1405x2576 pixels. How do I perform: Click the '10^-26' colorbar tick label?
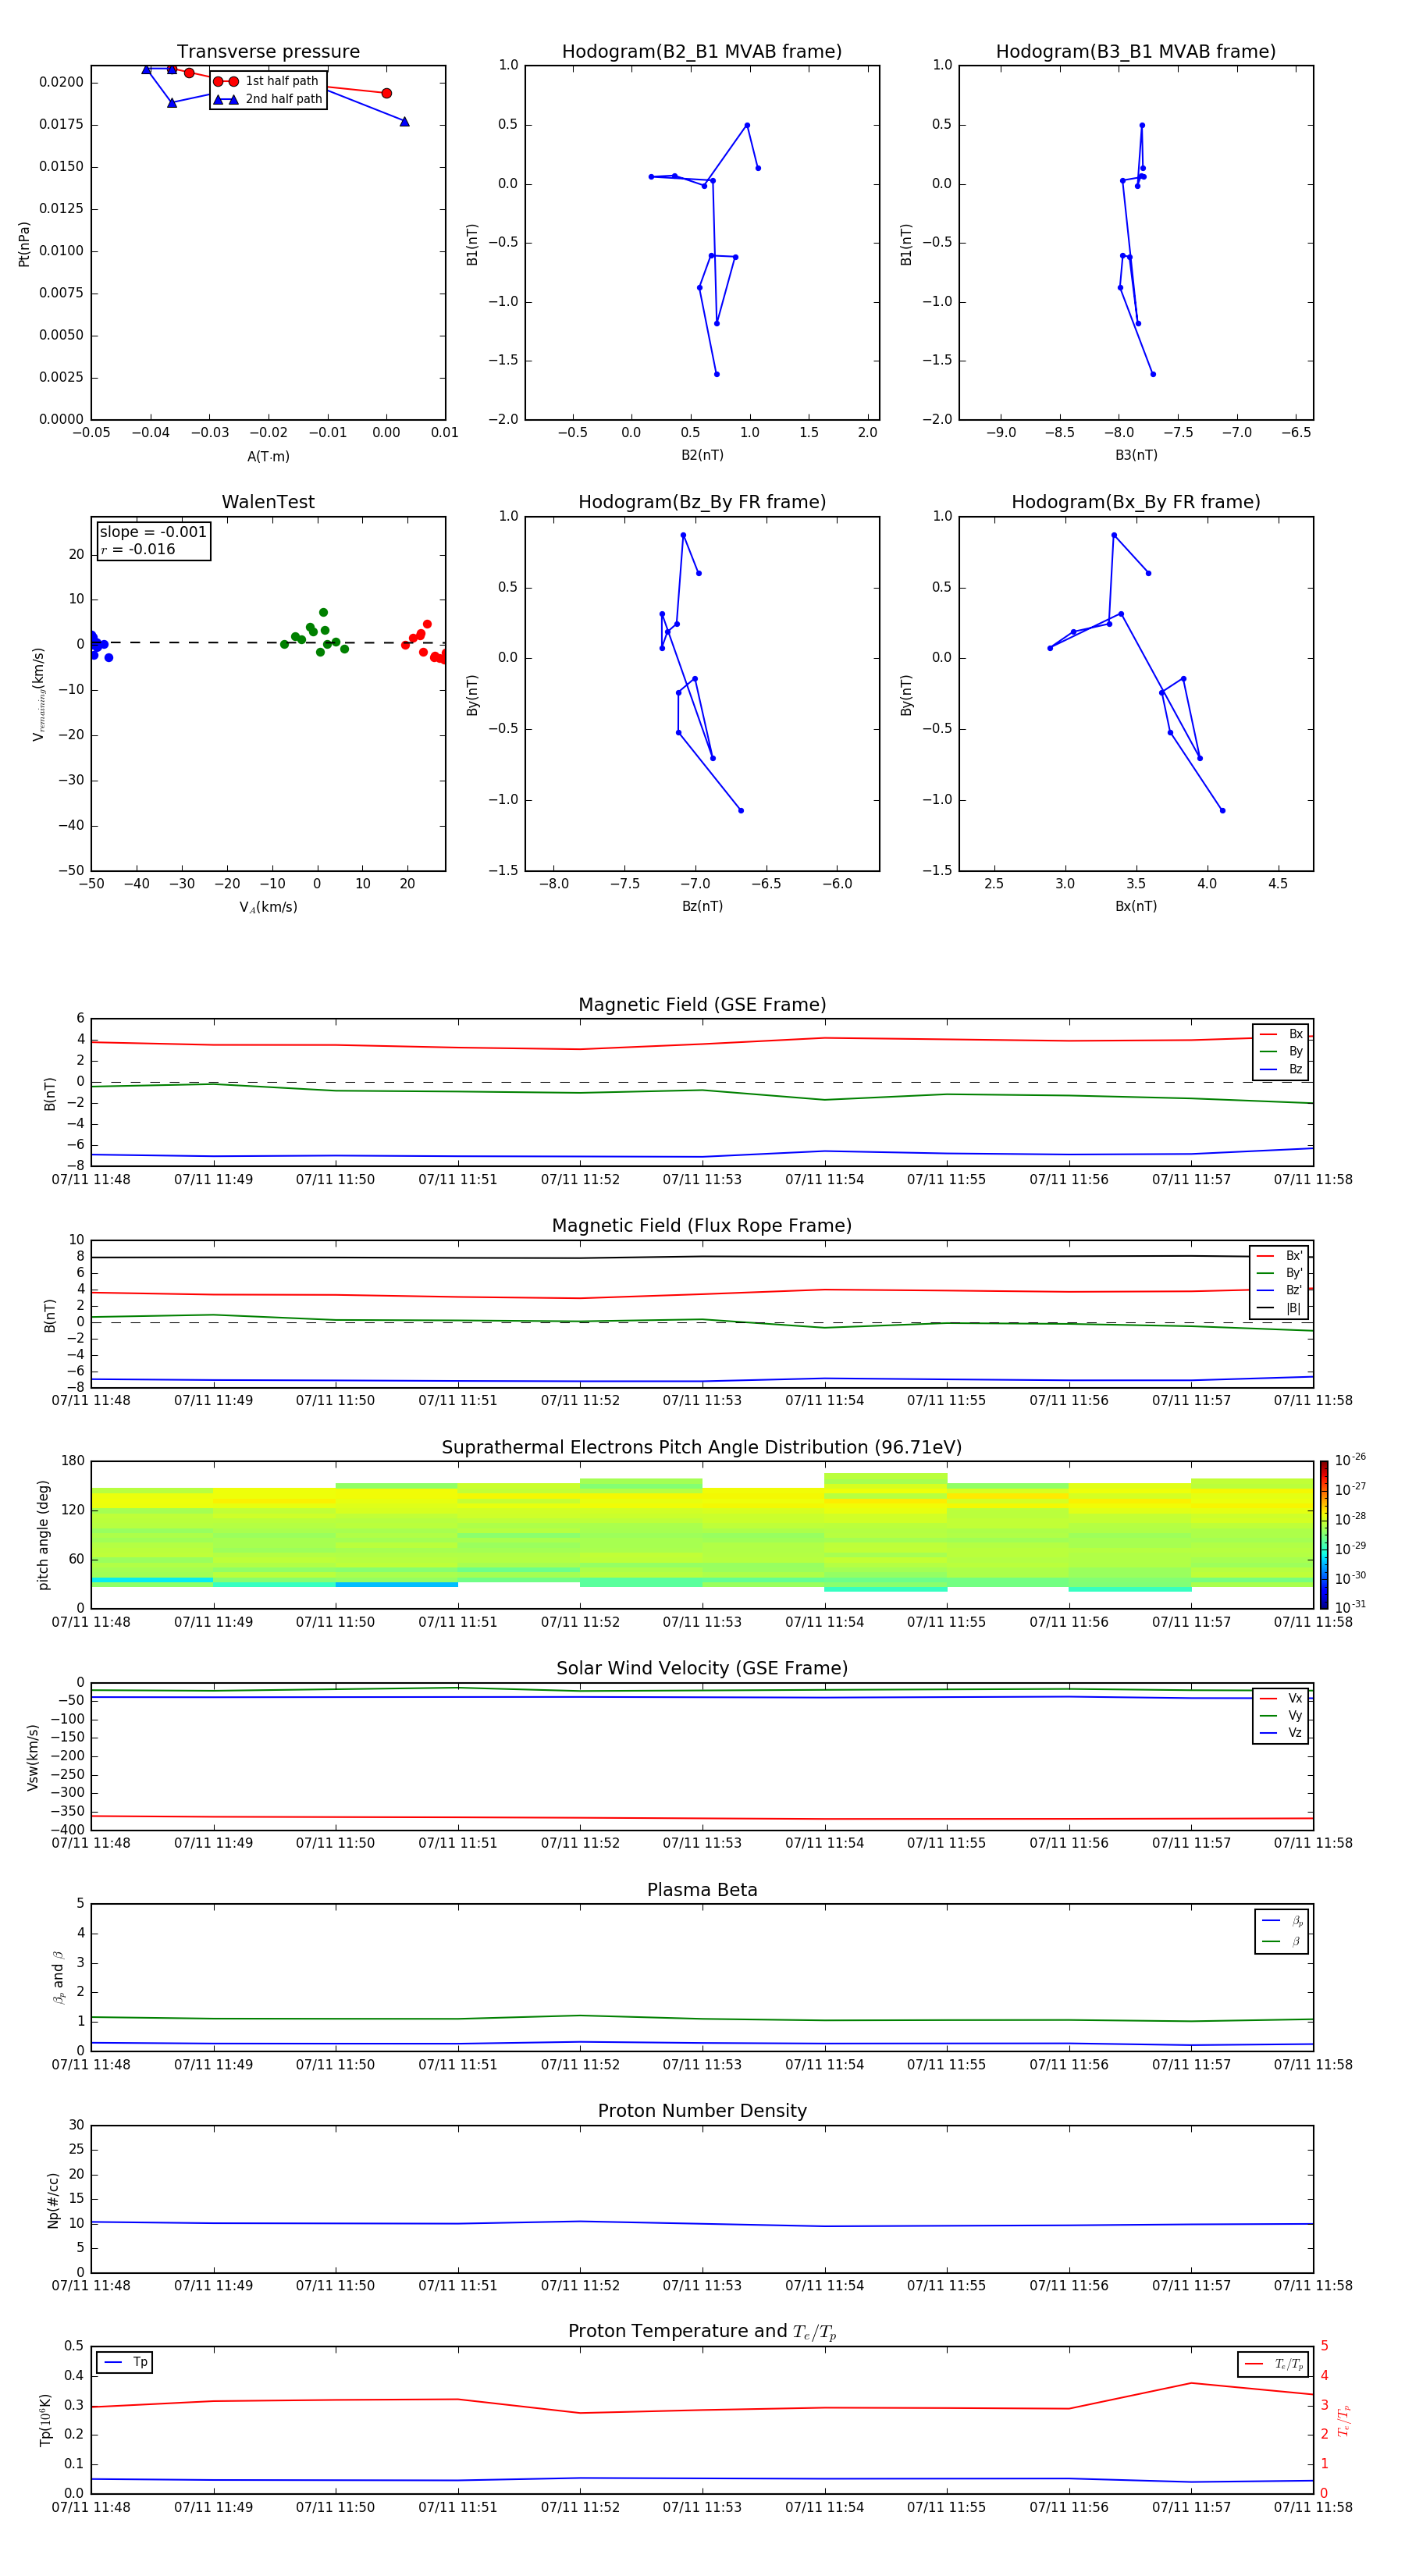click(x=1350, y=1460)
